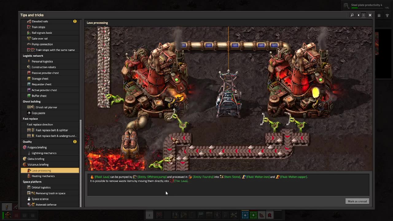Open the Passive provider chest tip

50,73
